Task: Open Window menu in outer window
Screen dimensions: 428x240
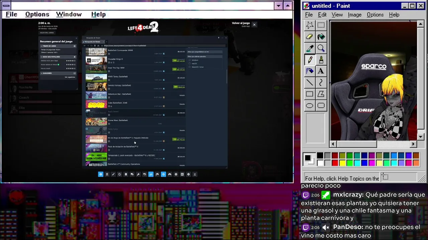Action: point(69,14)
